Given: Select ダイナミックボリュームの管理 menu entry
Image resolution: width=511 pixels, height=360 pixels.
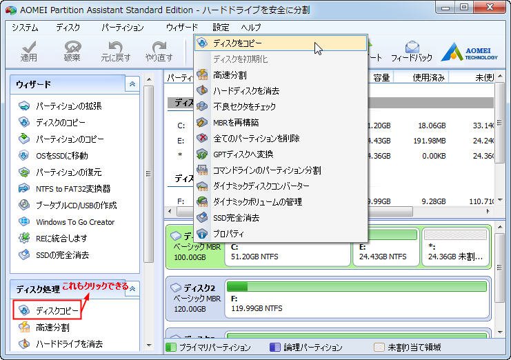Looking at the screenshot, I should pos(281,202).
